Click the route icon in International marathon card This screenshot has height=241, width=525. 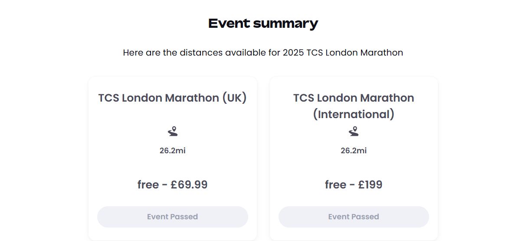coord(354,131)
